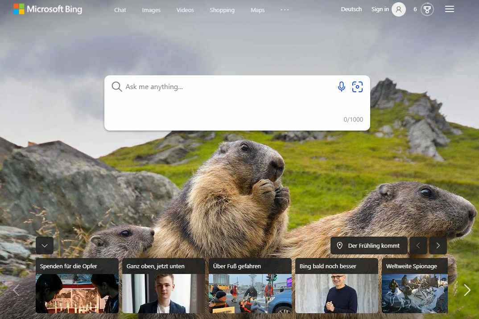Click location pin on image info
Viewport: 479px width, 319px height.
click(x=340, y=245)
